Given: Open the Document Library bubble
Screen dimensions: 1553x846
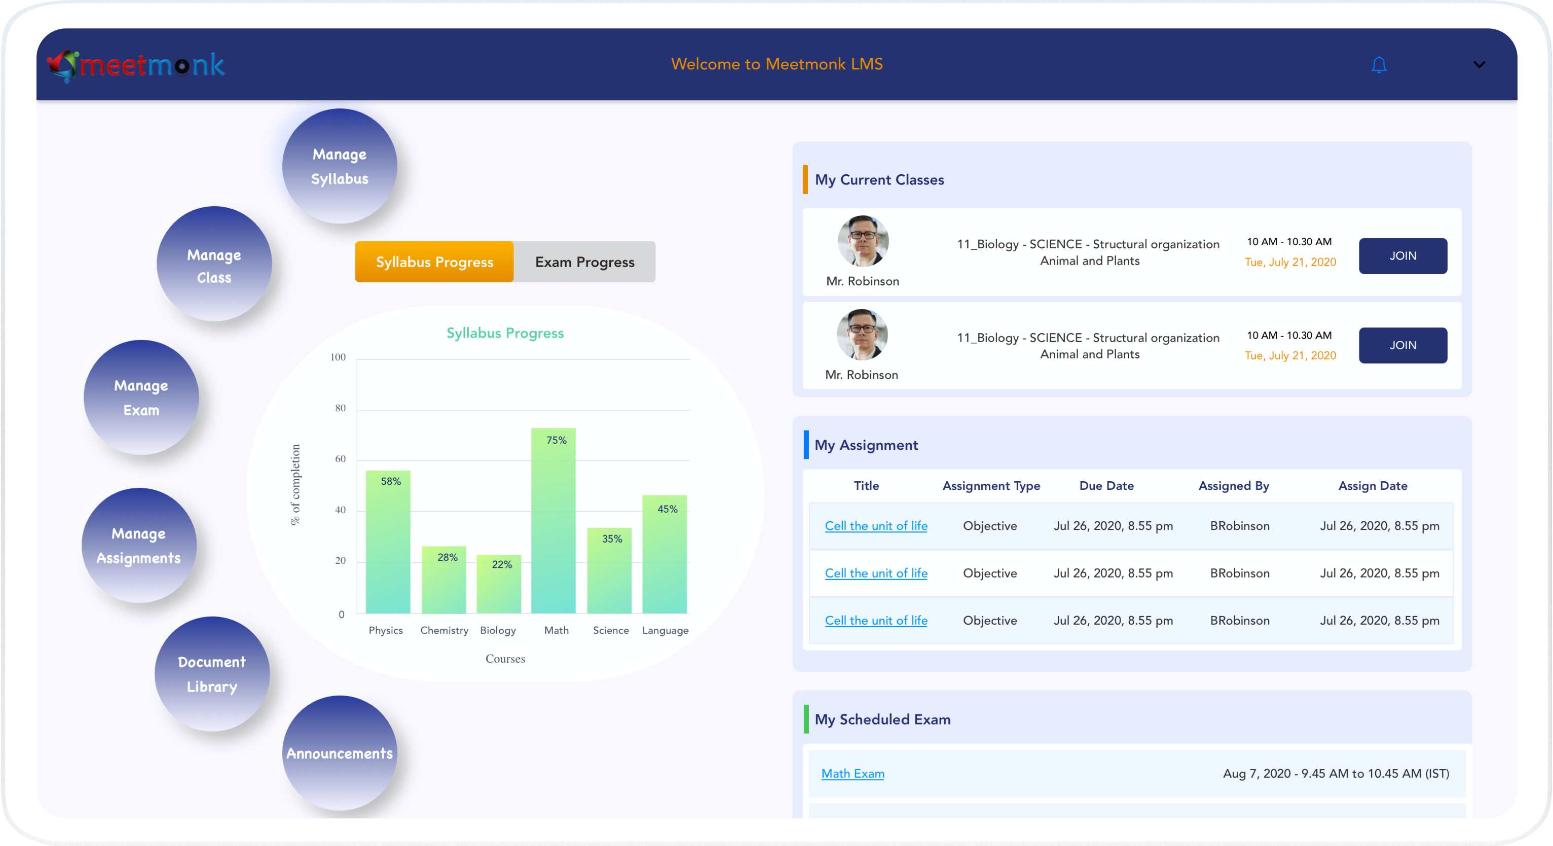Looking at the screenshot, I should [x=211, y=674].
